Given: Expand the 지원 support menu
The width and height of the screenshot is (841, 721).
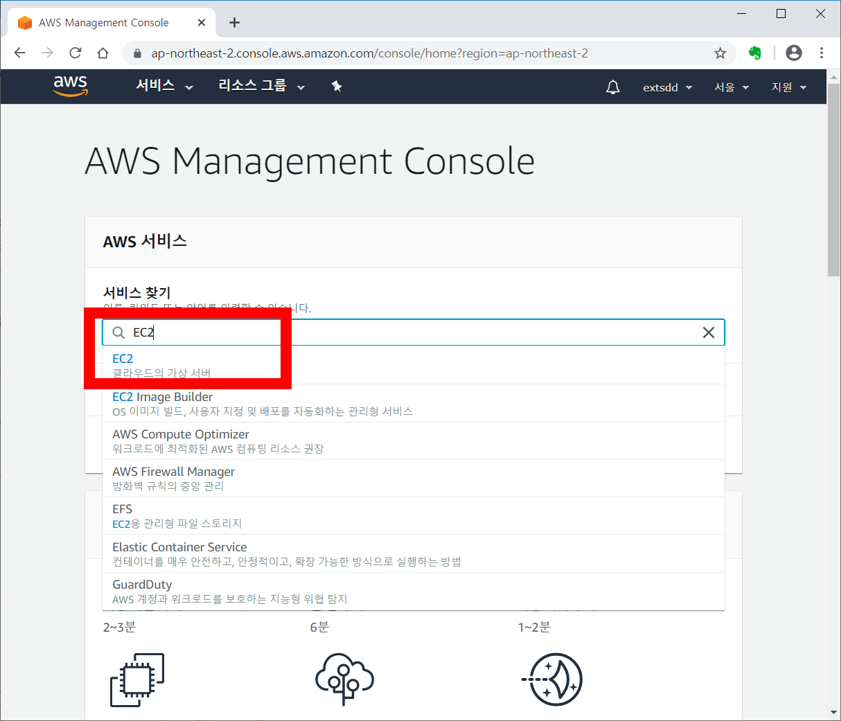Looking at the screenshot, I should coord(789,87).
